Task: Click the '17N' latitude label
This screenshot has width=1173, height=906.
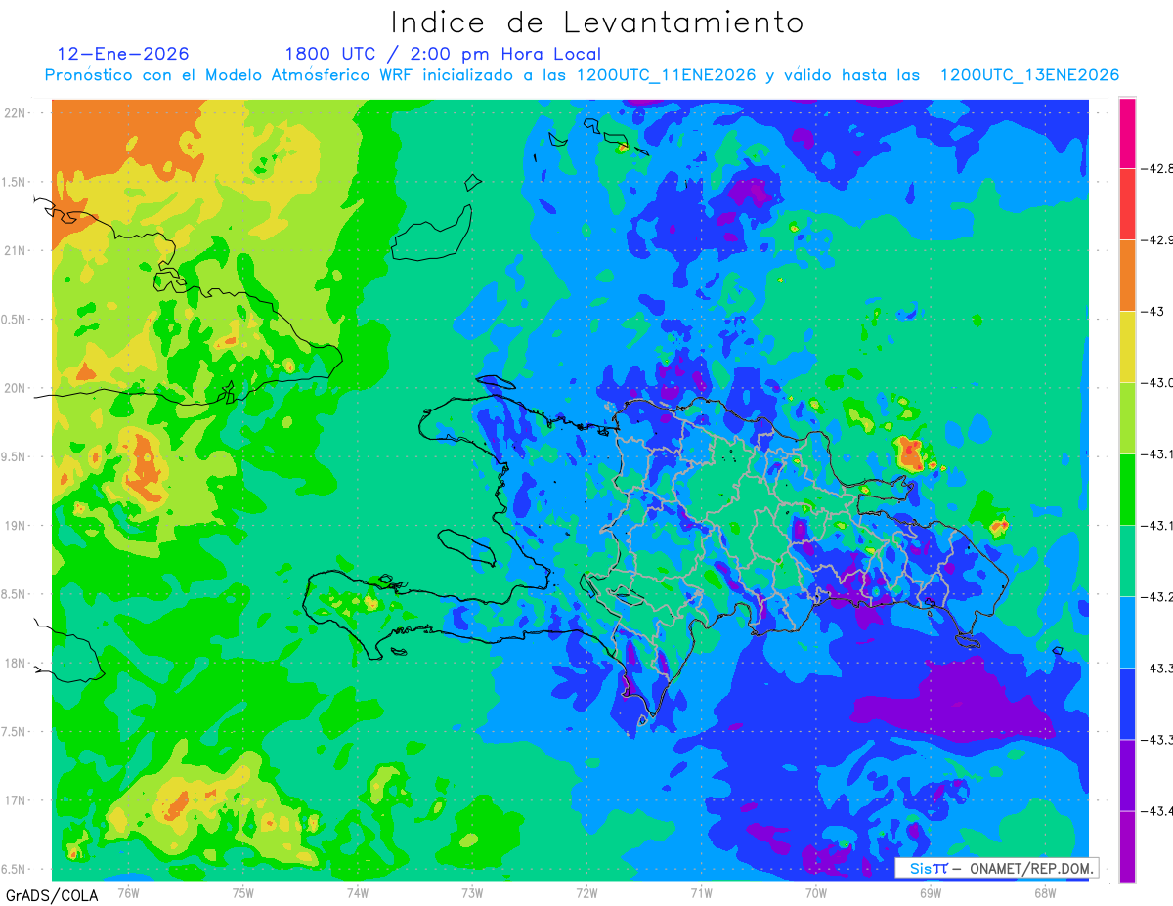Action: click(x=17, y=800)
